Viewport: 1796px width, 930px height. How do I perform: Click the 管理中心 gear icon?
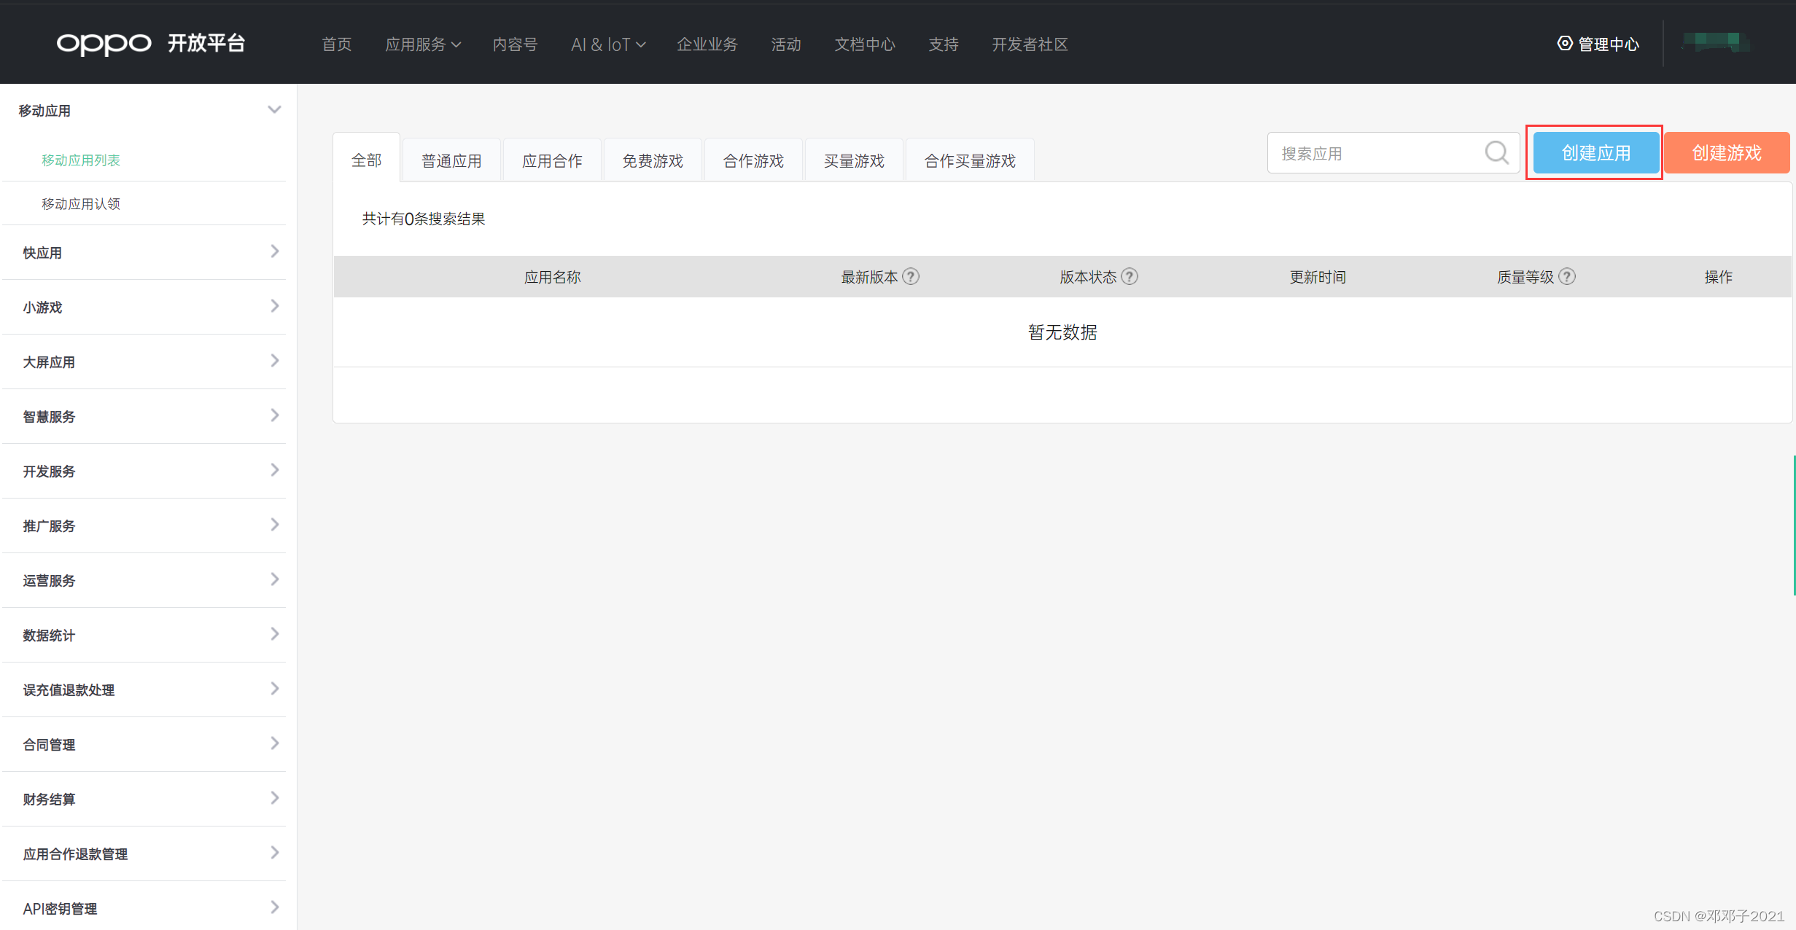point(1565,44)
